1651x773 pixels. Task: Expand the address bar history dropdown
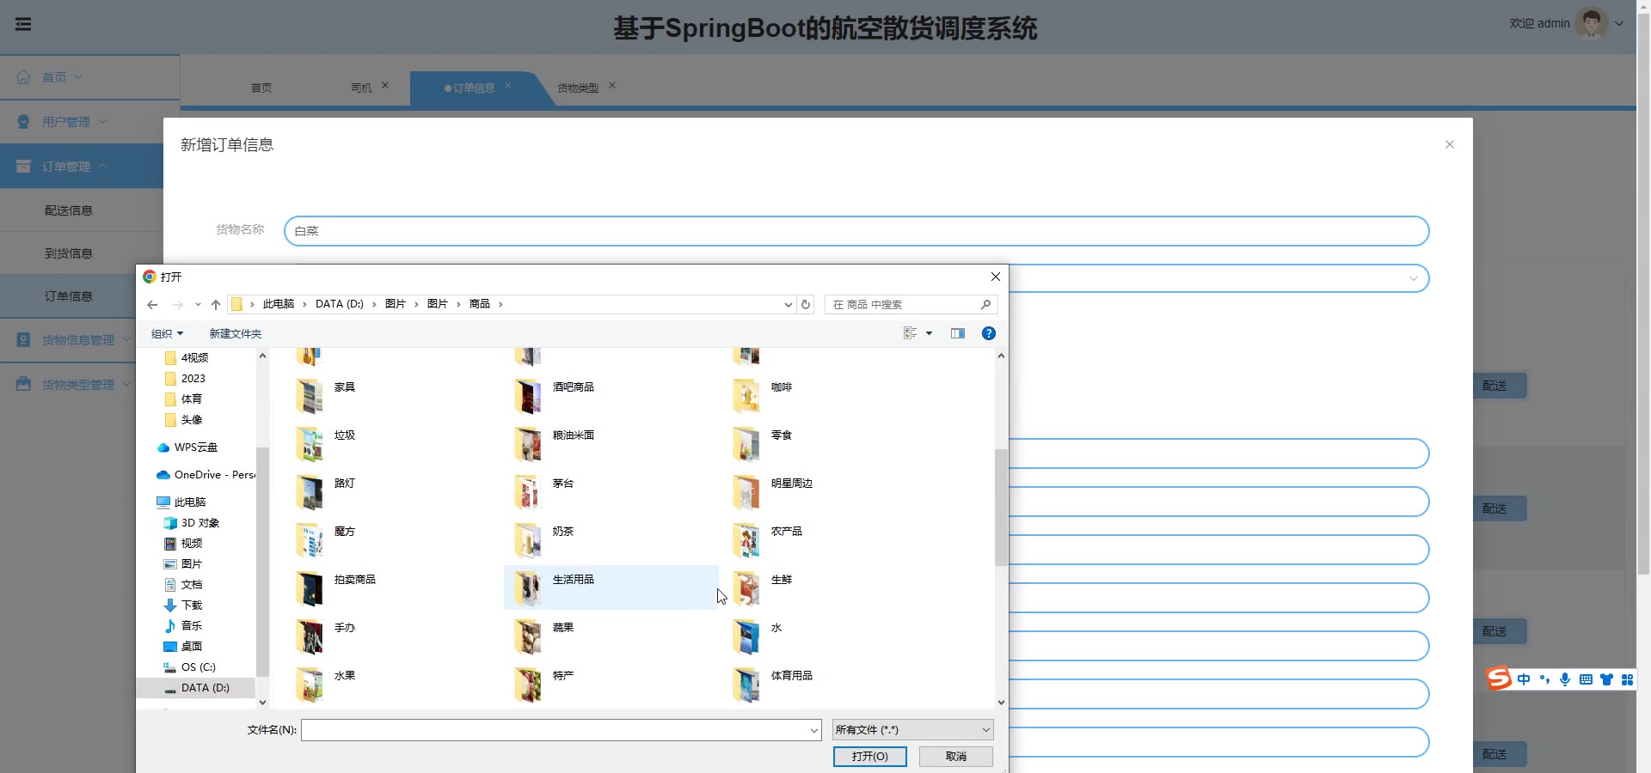tap(788, 304)
